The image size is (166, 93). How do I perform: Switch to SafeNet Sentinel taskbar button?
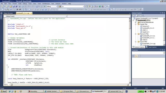tap(51, 91)
